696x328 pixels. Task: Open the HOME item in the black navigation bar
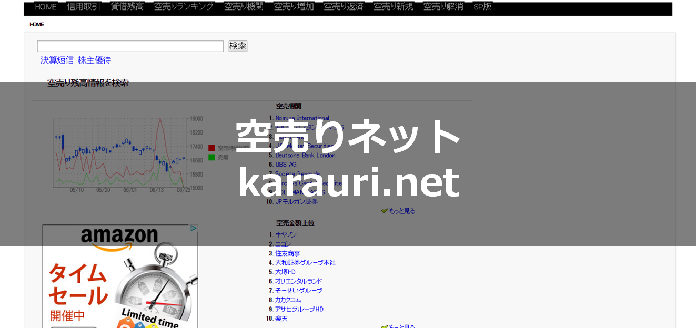(46, 7)
